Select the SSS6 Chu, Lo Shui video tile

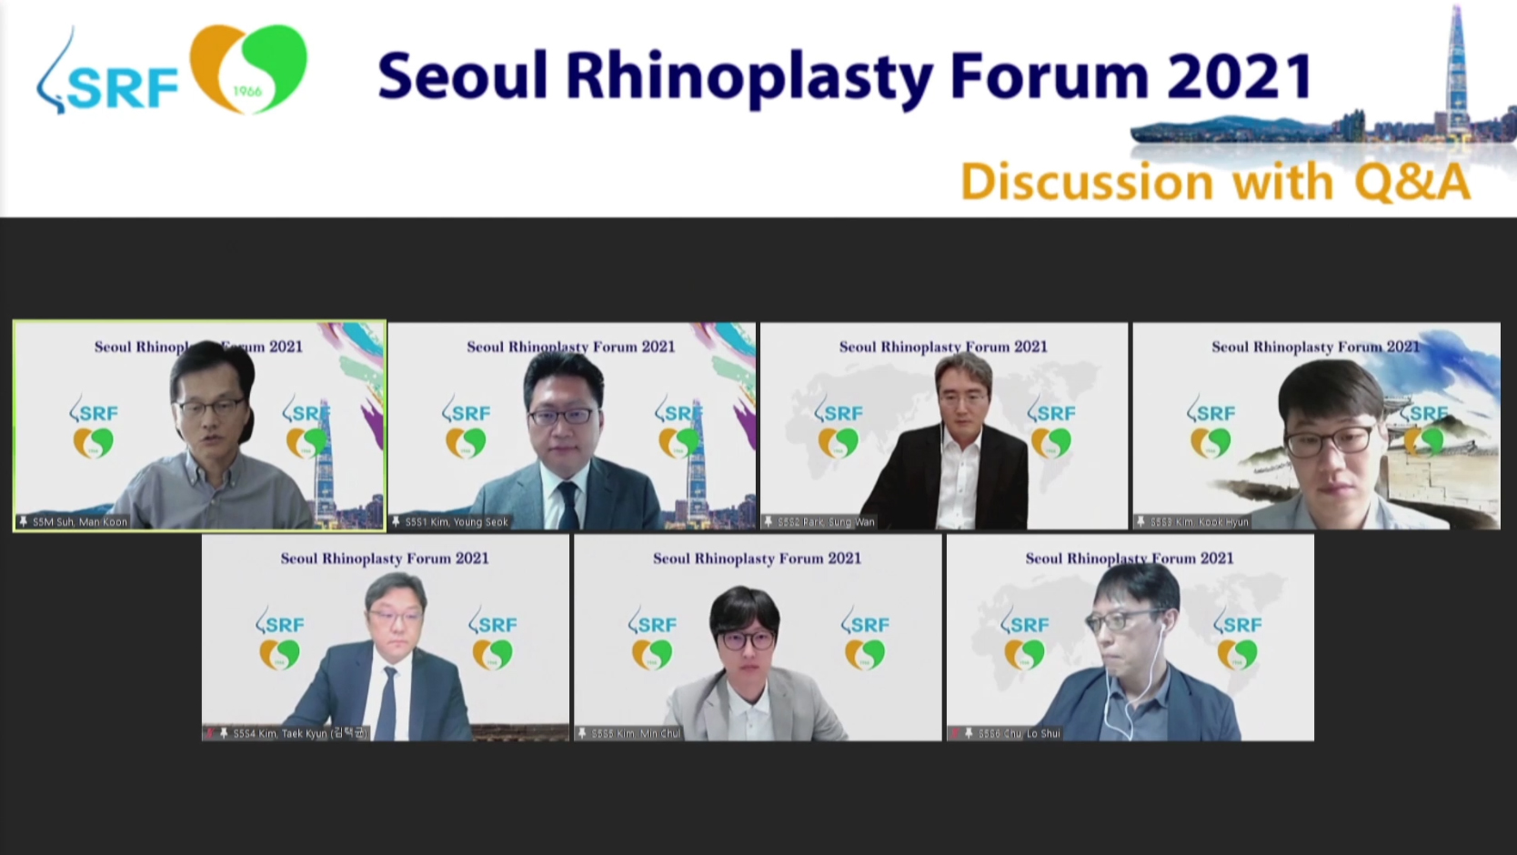pyautogui.click(x=1130, y=637)
